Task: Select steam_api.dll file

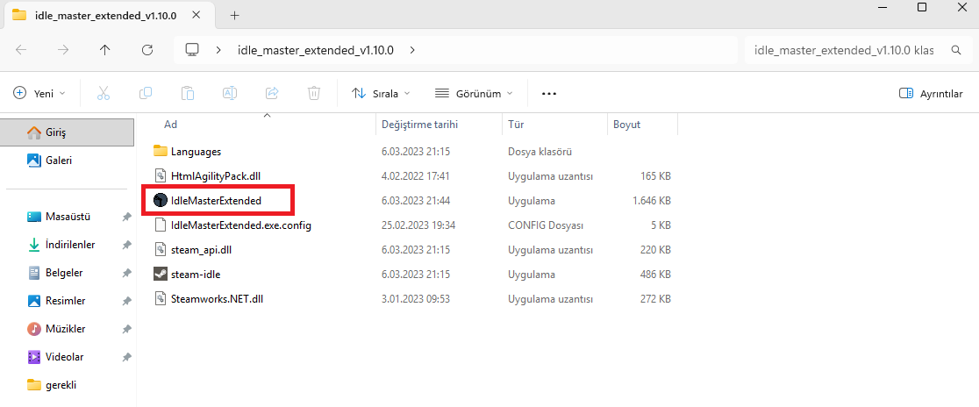Action: click(x=201, y=250)
